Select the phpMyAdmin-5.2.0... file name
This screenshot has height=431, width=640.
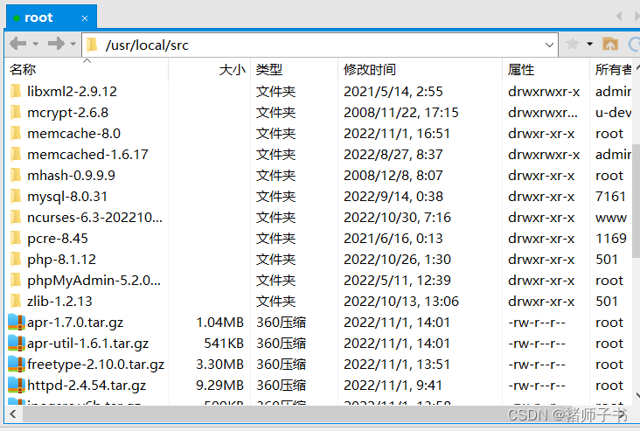94,281
